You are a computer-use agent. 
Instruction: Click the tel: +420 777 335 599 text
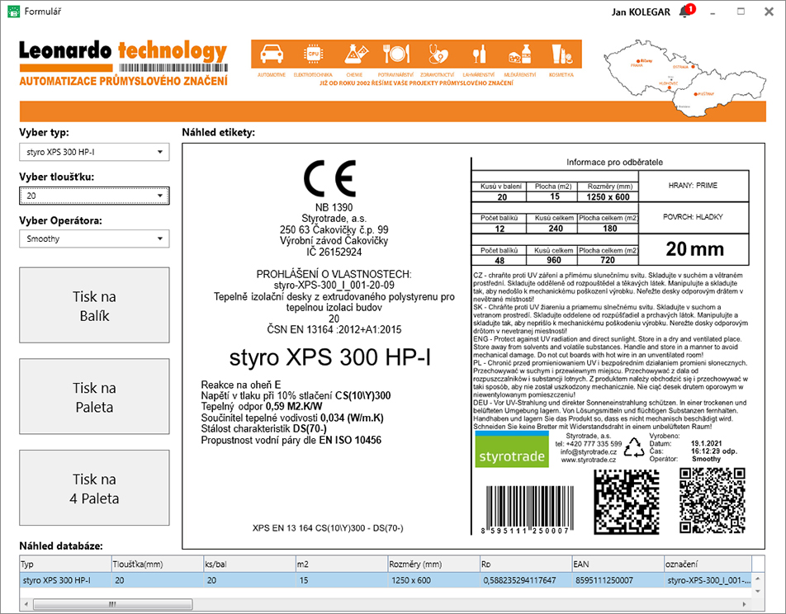tap(589, 444)
